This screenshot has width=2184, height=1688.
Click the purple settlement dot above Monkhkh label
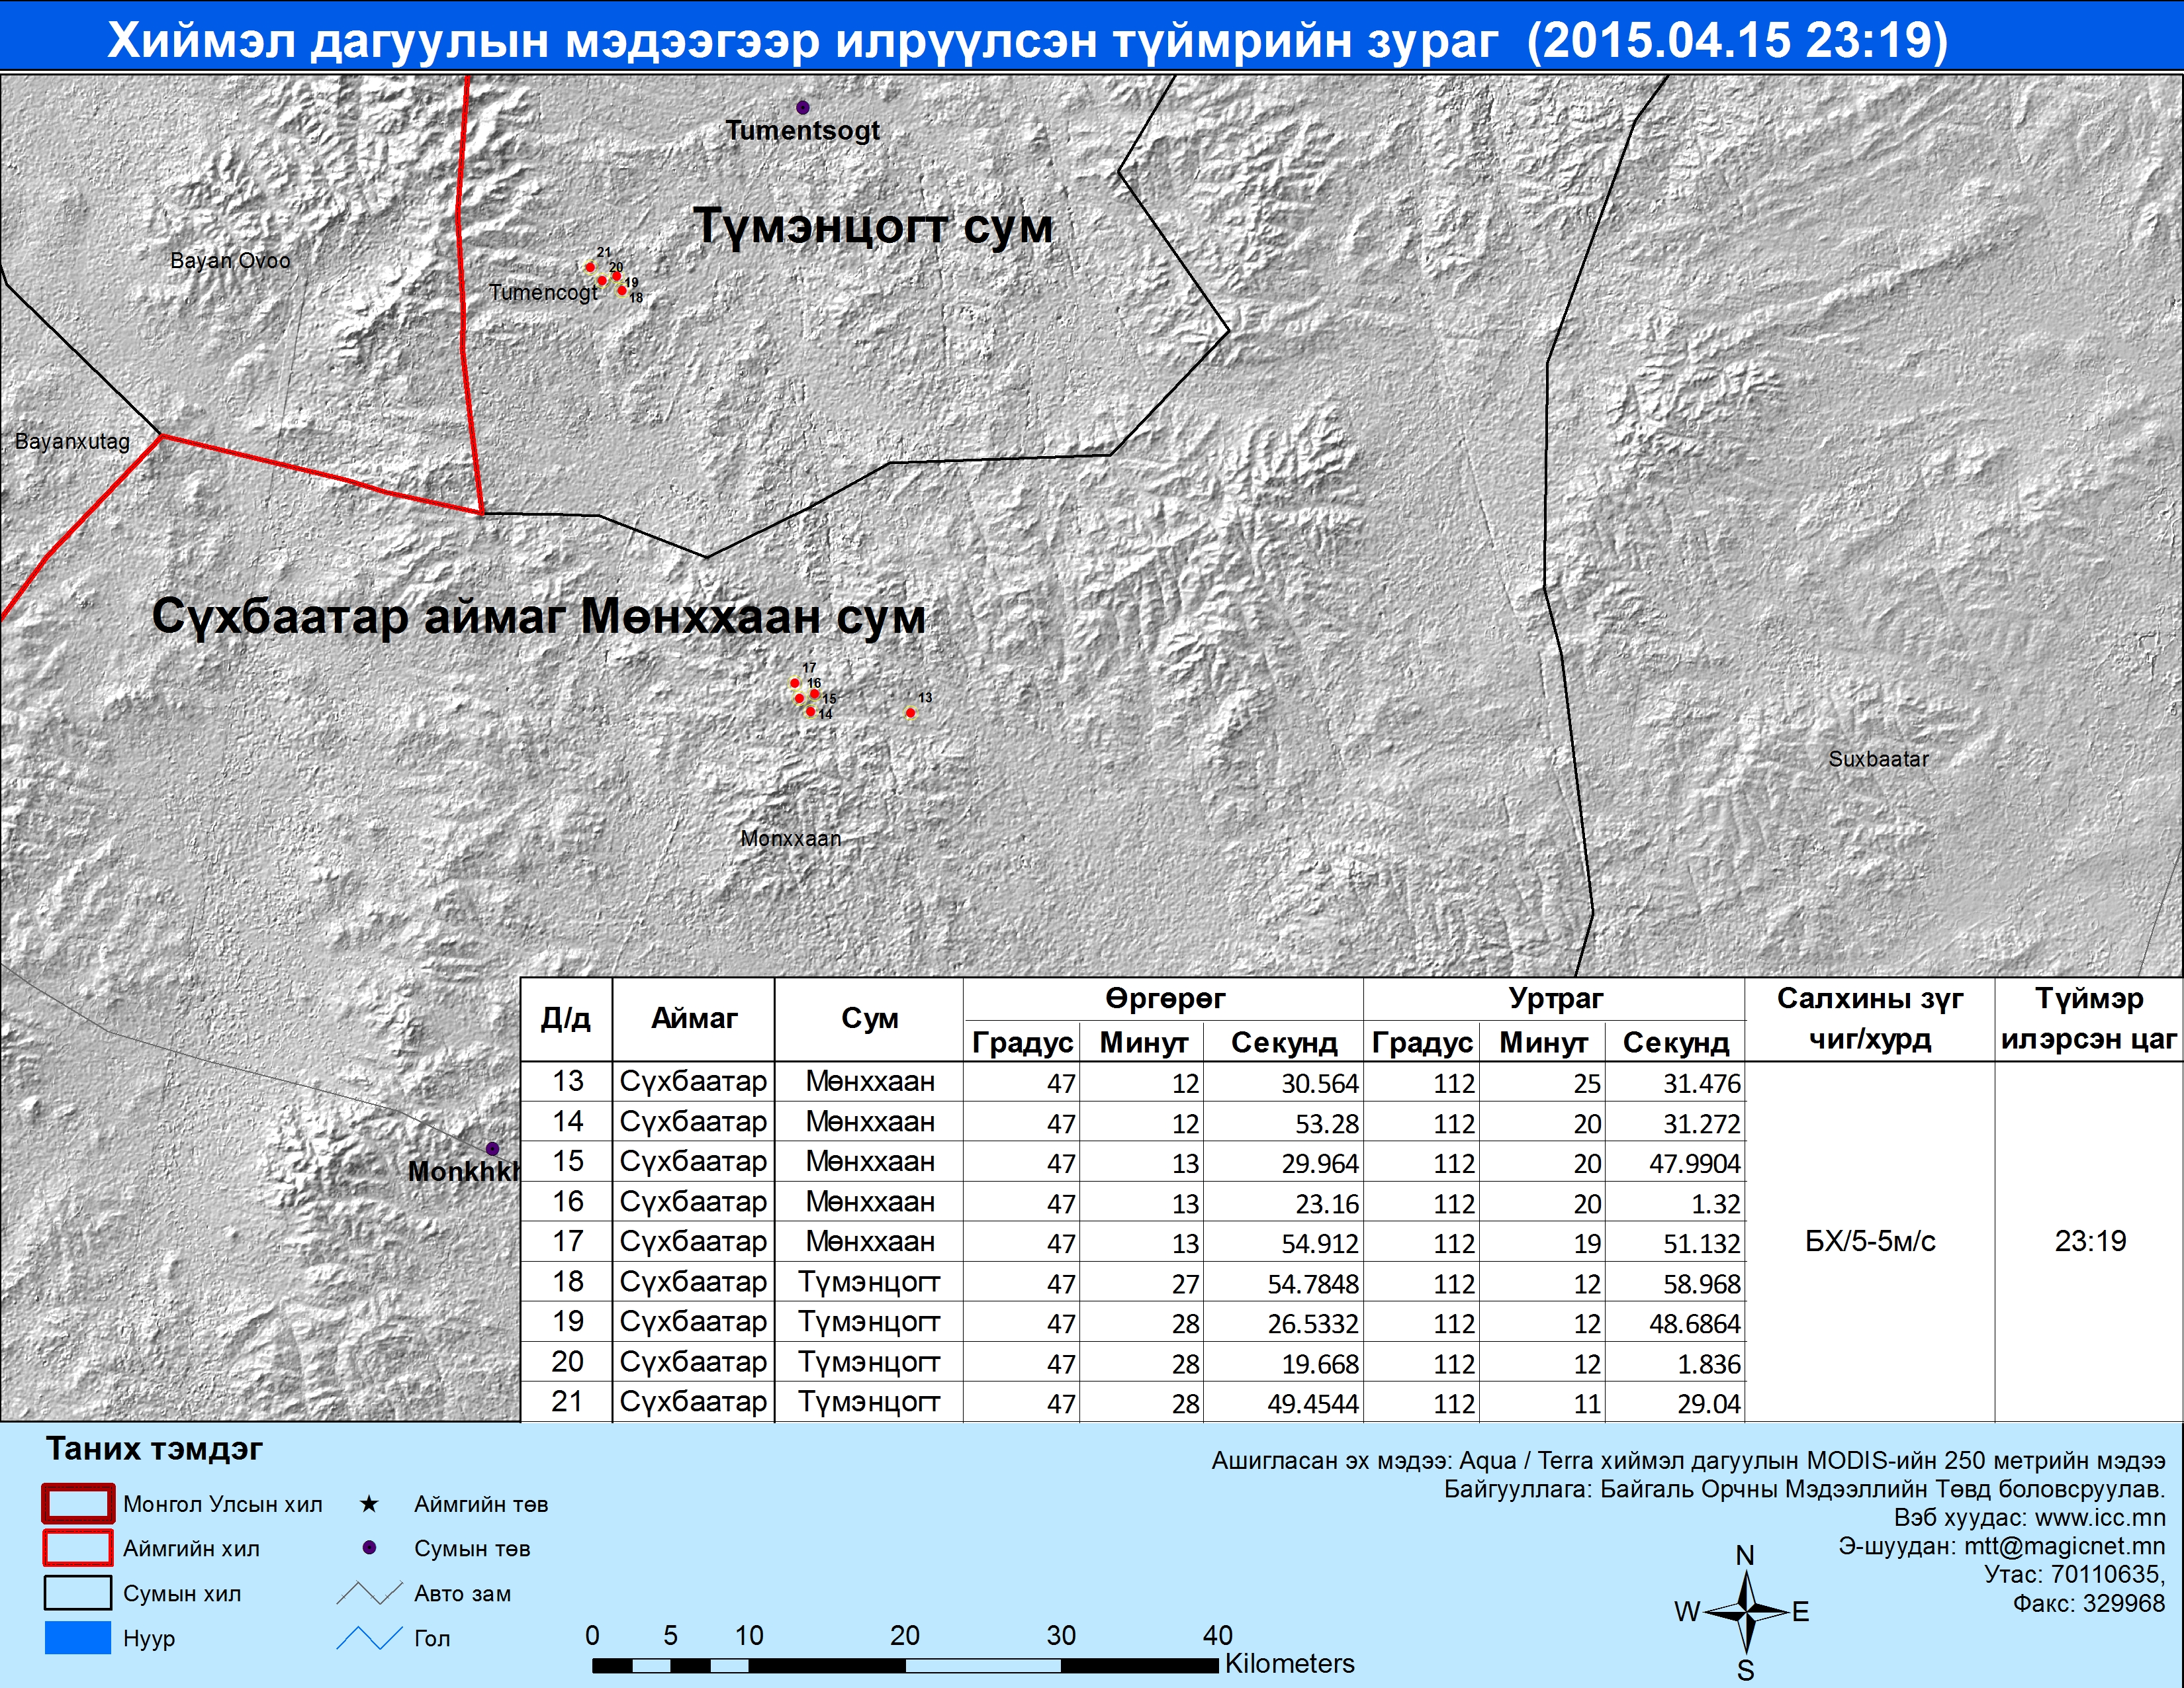492,1149
